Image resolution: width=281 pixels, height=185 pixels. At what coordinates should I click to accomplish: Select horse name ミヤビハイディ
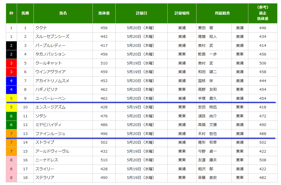pos(48,125)
